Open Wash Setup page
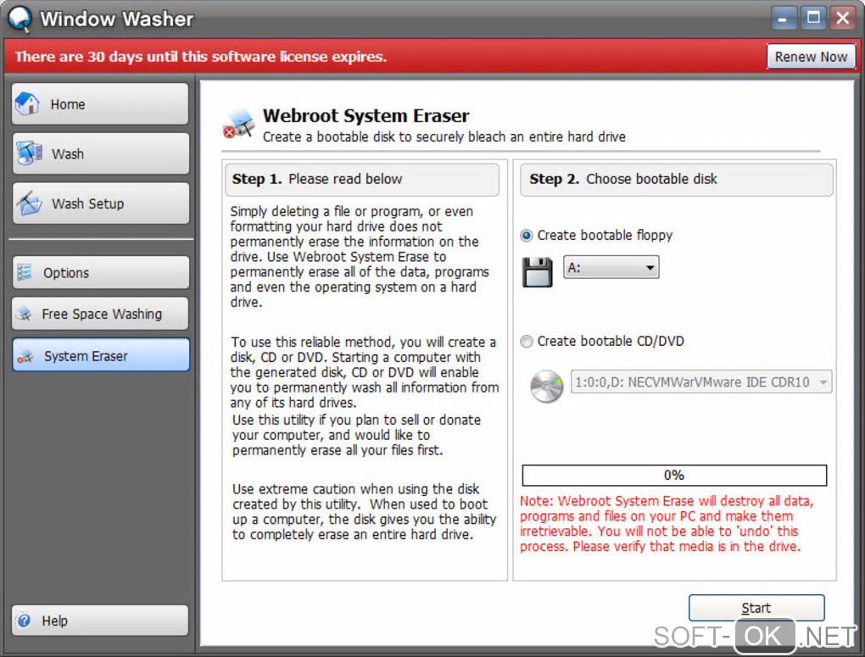Screen dimensions: 865x657 [x=100, y=203]
